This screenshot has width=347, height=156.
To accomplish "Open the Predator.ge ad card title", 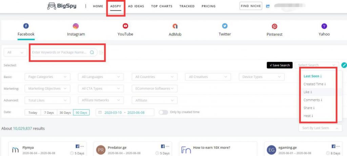I will click(117, 148).
